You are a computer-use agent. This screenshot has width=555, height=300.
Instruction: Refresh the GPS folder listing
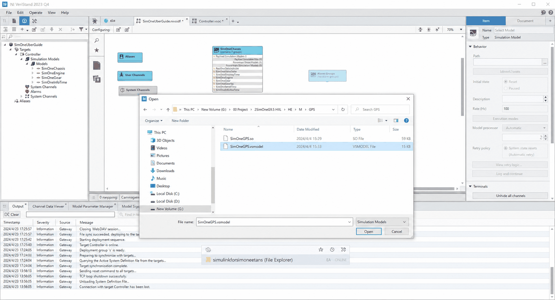pyautogui.click(x=343, y=110)
